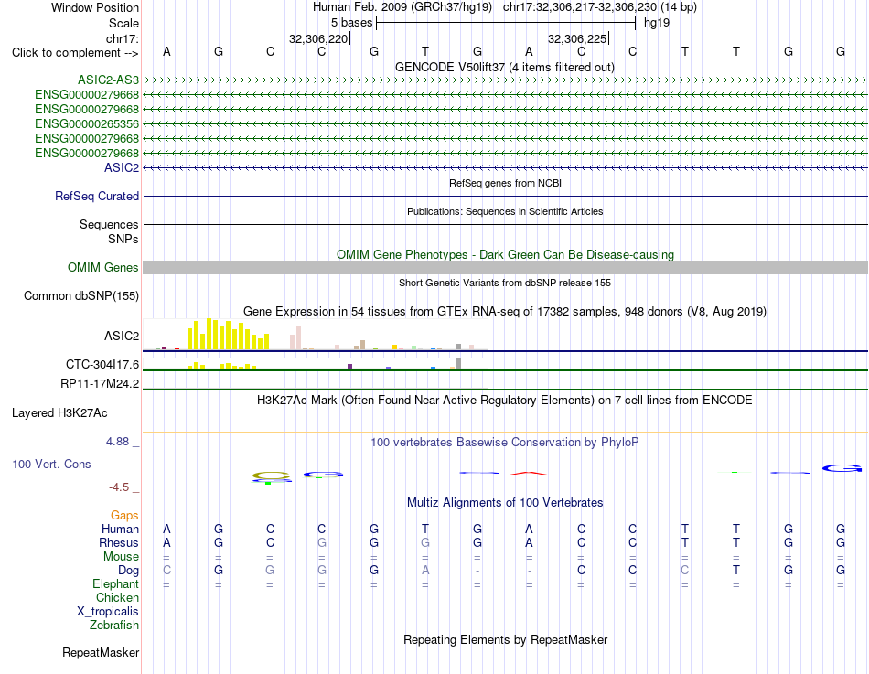
Task: Click the 5 bases scale bar line
Action: 506,23
